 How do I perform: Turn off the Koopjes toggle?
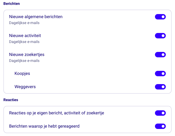click(160, 74)
